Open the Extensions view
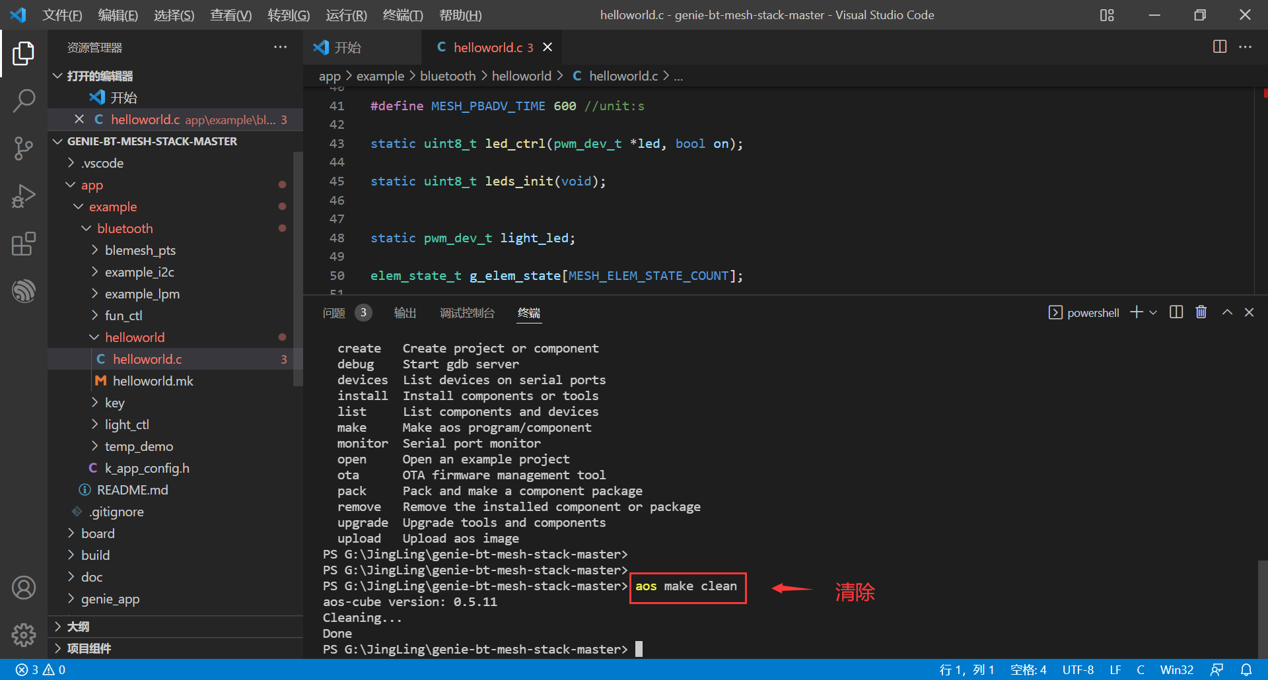This screenshot has width=1268, height=680. [24, 244]
